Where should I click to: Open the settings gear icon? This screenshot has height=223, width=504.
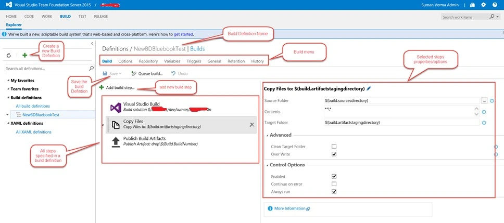point(483,5)
